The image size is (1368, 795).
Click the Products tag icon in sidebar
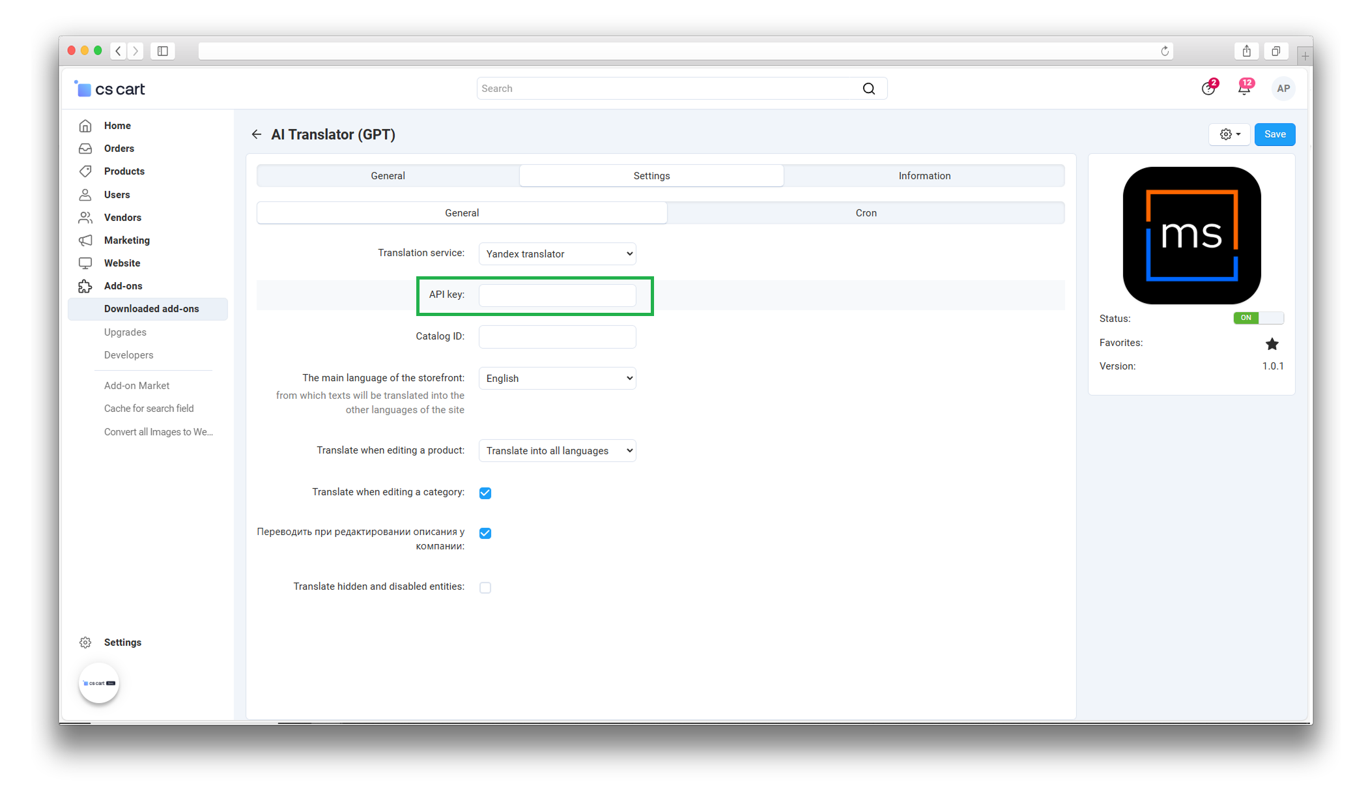coord(85,171)
